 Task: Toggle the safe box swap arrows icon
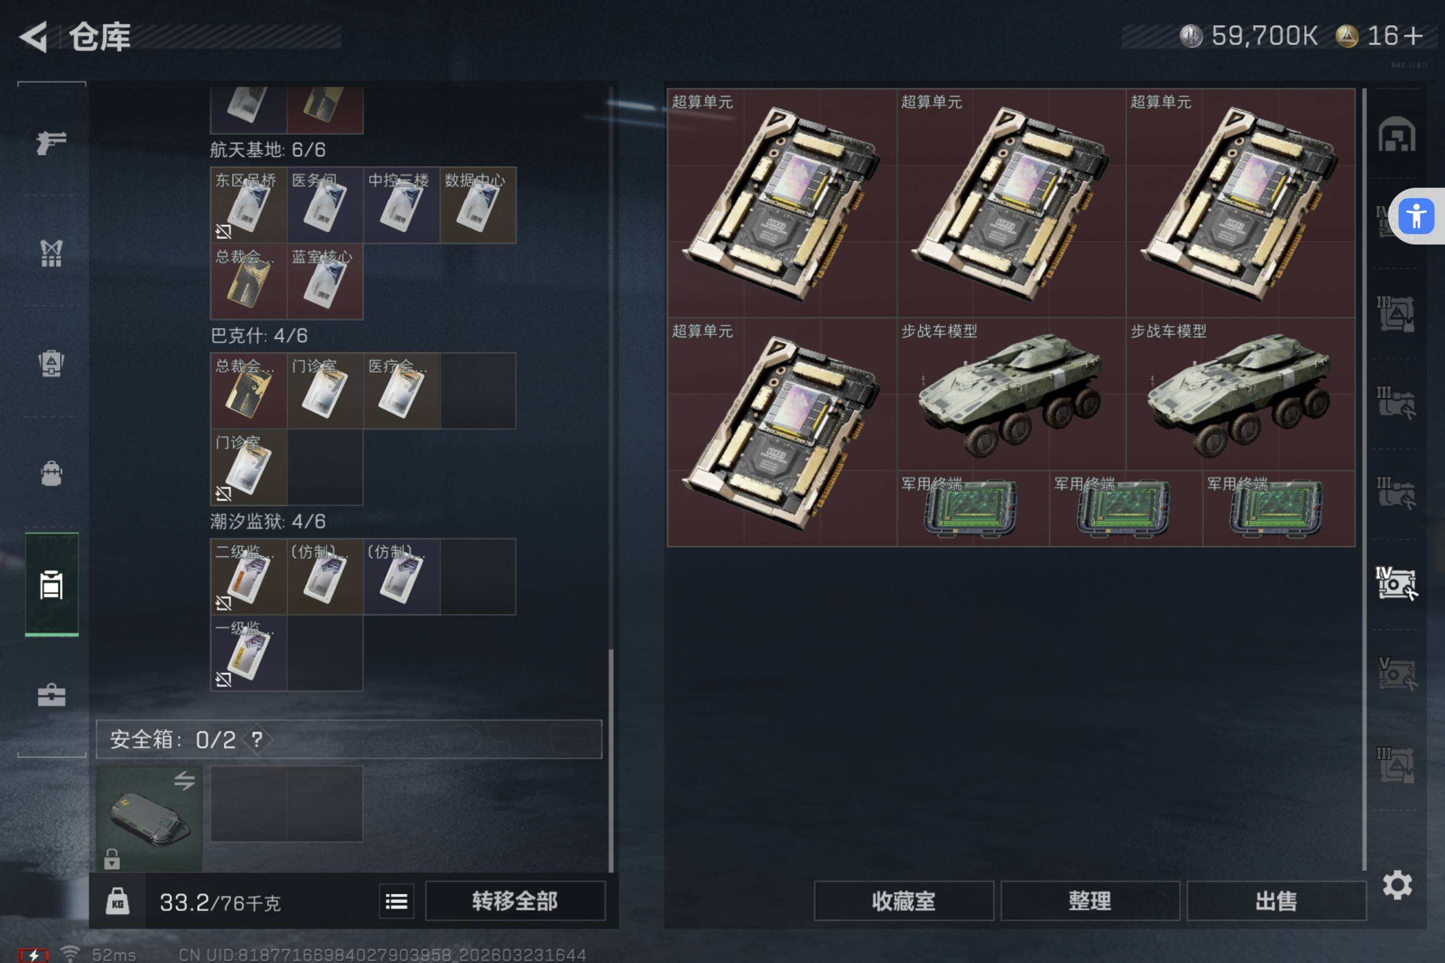point(184,780)
